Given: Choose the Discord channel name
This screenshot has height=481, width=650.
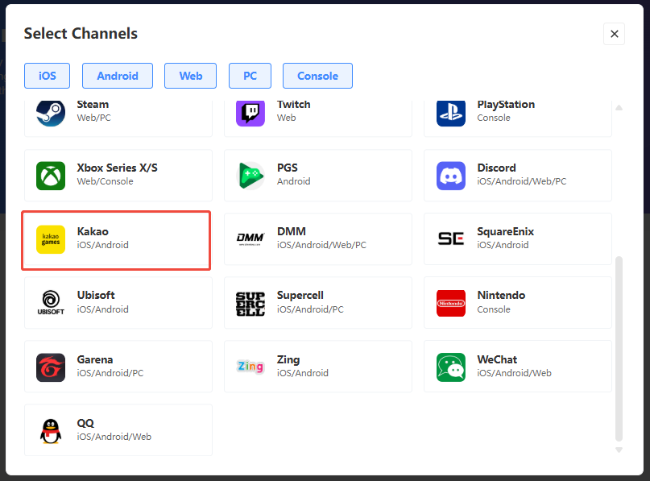Looking at the screenshot, I should pyautogui.click(x=497, y=168).
